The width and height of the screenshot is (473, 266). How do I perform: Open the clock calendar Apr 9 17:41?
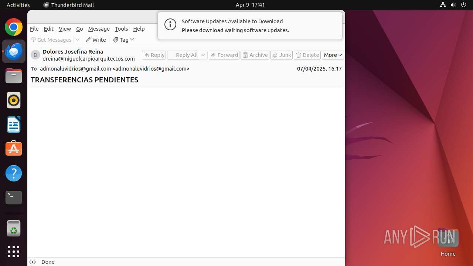tap(250, 5)
